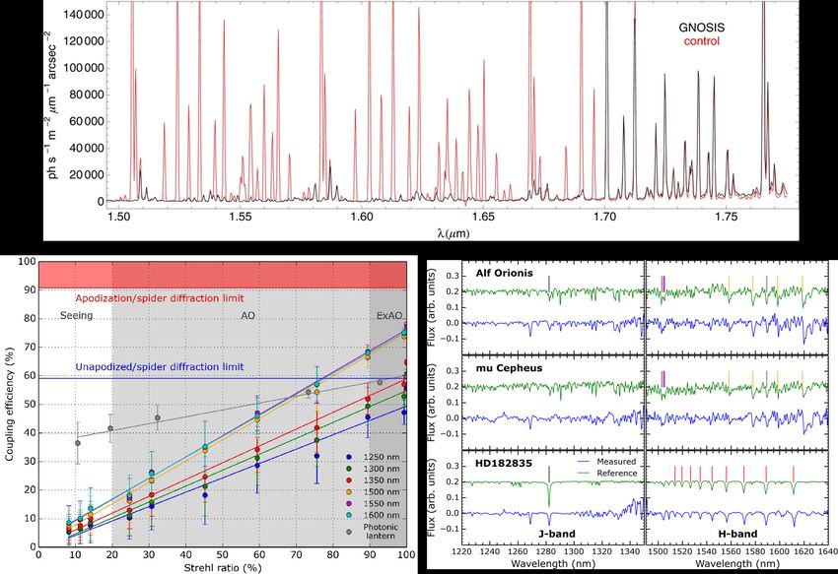This screenshot has width=838, height=574.
Task: Click the GNOSIS legend label
Action: pyautogui.click(x=702, y=28)
